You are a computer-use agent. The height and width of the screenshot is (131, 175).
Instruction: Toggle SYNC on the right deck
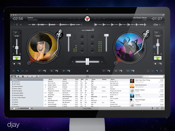[x=157, y=36]
